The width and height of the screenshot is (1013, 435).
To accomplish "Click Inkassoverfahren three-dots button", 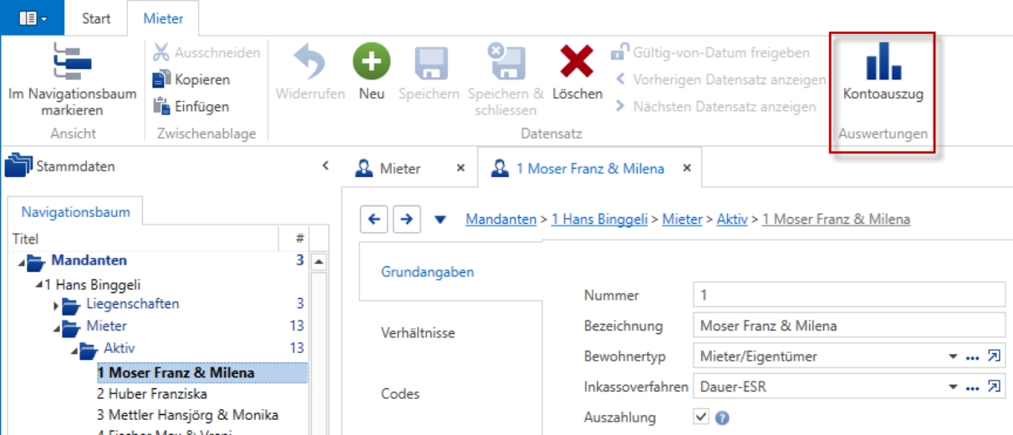I will point(972,388).
